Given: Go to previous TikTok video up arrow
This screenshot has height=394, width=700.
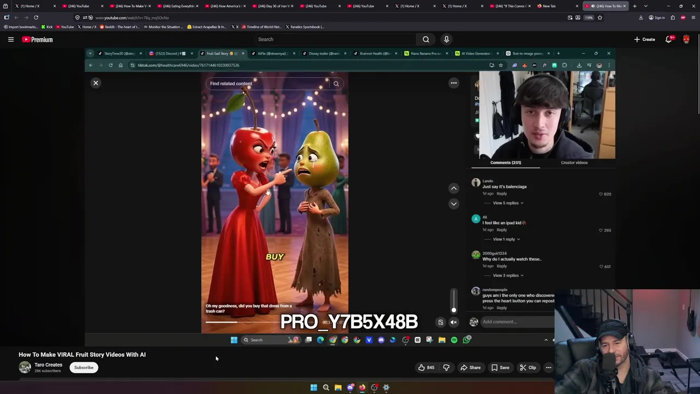Looking at the screenshot, I should click(453, 188).
